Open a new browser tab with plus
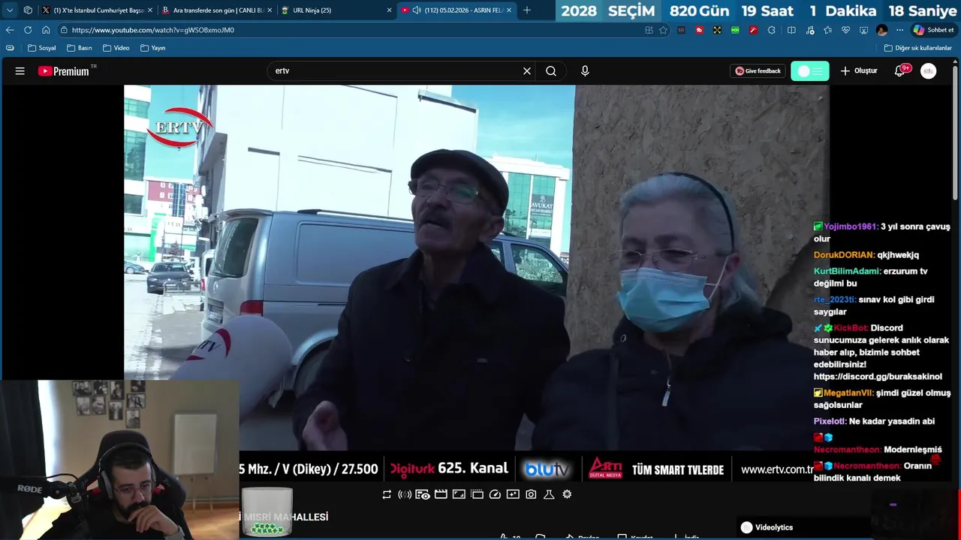Image resolution: width=961 pixels, height=540 pixels. (527, 10)
